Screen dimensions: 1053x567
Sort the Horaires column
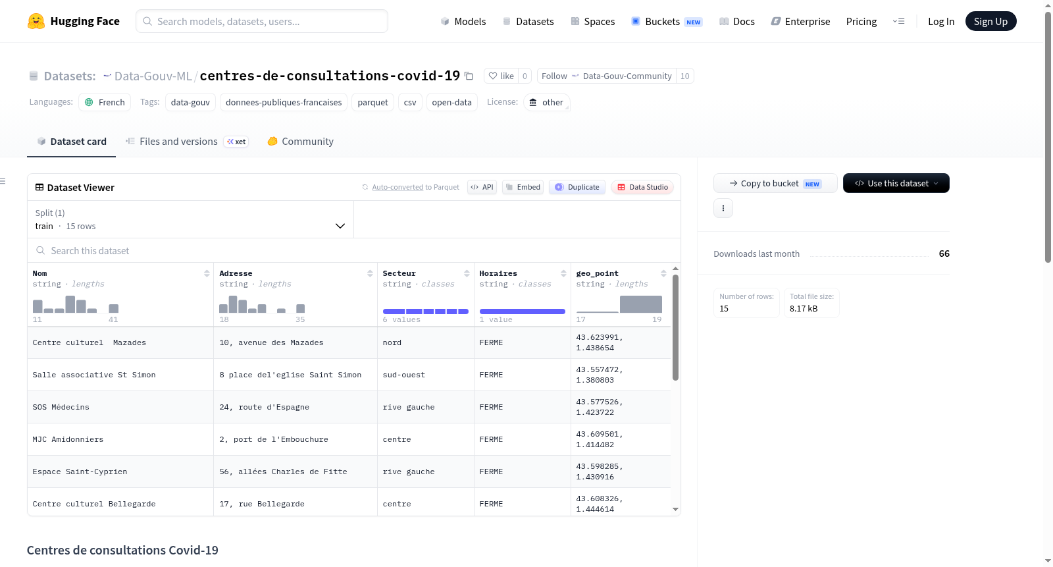(563, 273)
